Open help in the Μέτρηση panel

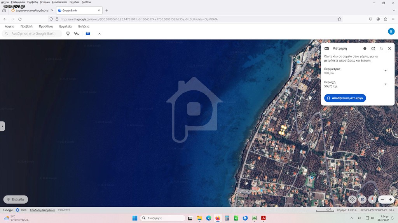tap(365, 48)
